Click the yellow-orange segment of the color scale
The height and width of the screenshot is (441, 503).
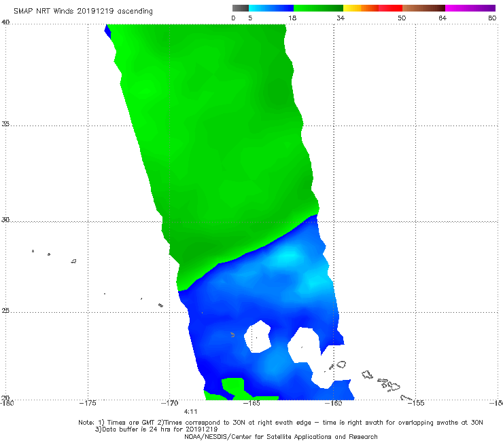(x=361, y=8)
